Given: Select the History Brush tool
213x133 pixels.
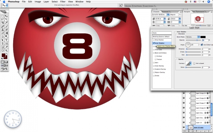Looking at the screenshot, I should click(x=6, y=30).
